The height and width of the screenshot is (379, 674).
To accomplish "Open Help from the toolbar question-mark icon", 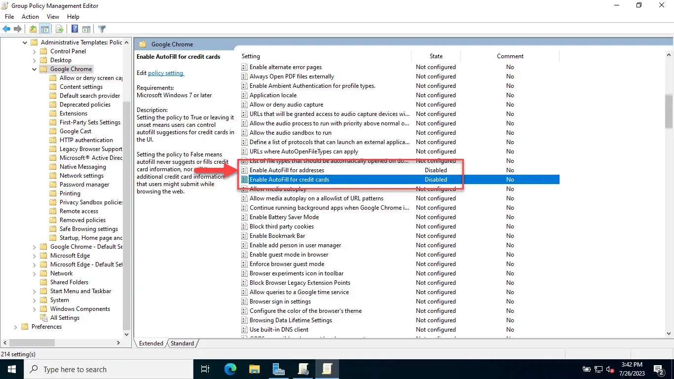I will click(75, 29).
